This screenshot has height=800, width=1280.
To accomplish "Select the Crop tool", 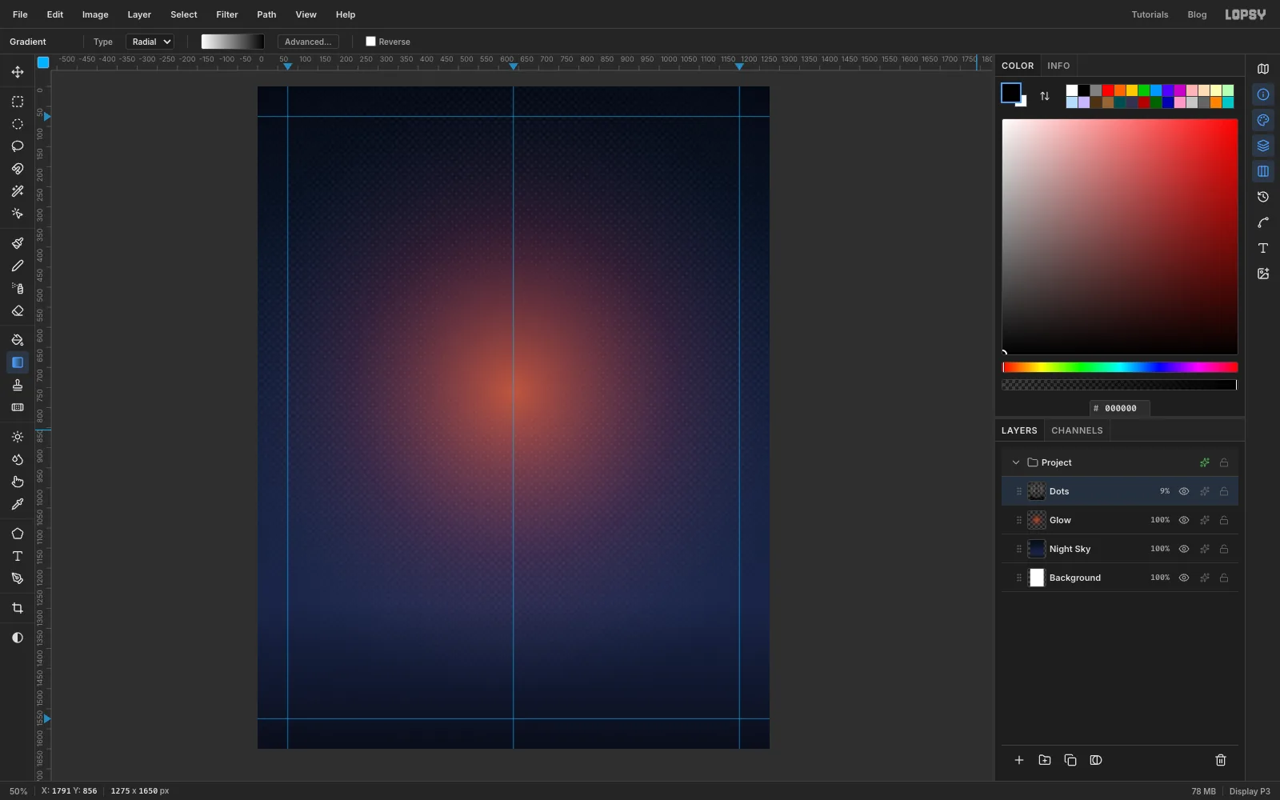I will pyautogui.click(x=18, y=608).
